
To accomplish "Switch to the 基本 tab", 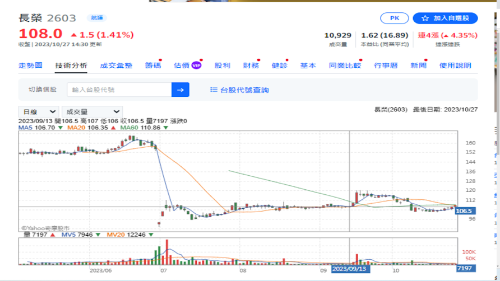I will point(308,65).
